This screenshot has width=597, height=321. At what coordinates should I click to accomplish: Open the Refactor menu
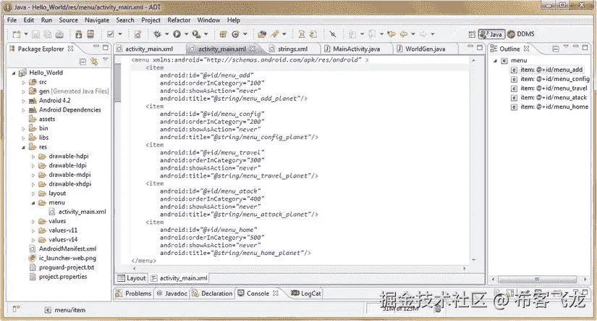[x=179, y=20]
